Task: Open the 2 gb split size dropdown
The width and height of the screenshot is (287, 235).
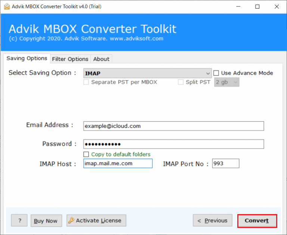Action: pyautogui.click(x=226, y=82)
